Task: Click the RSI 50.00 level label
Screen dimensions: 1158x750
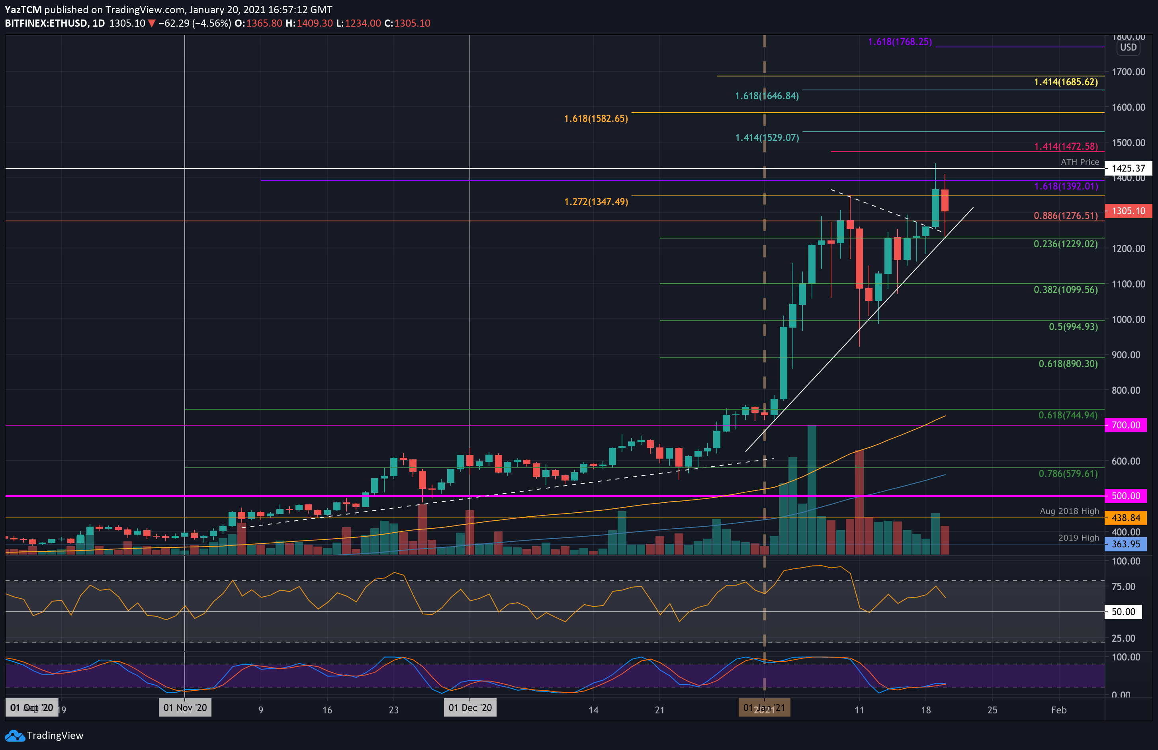Action: pos(1123,612)
